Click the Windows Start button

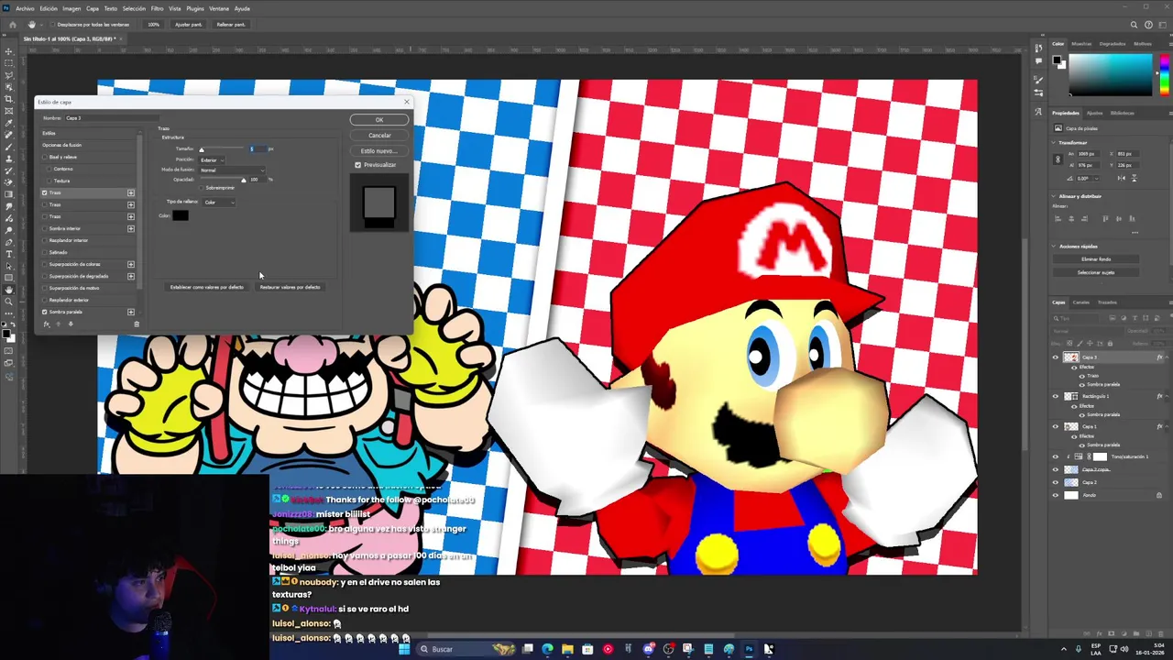coord(403,649)
